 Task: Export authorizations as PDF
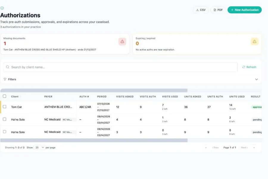[218, 10]
